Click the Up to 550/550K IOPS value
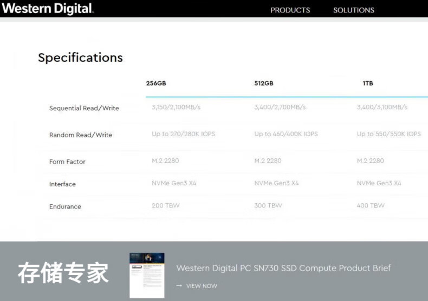This screenshot has width=428, height=301. pyautogui.click(x=388, y=134)
